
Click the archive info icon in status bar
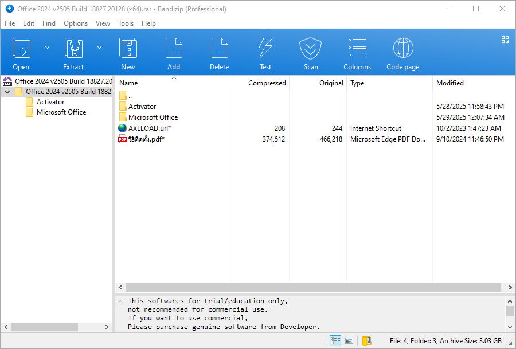pyautogui.click(x=366, y=341)
